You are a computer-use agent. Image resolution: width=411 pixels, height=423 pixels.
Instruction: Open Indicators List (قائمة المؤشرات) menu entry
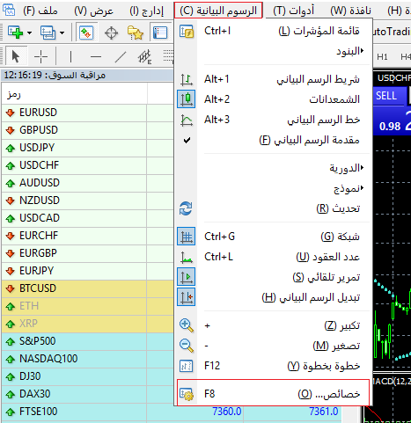(274, 31)
